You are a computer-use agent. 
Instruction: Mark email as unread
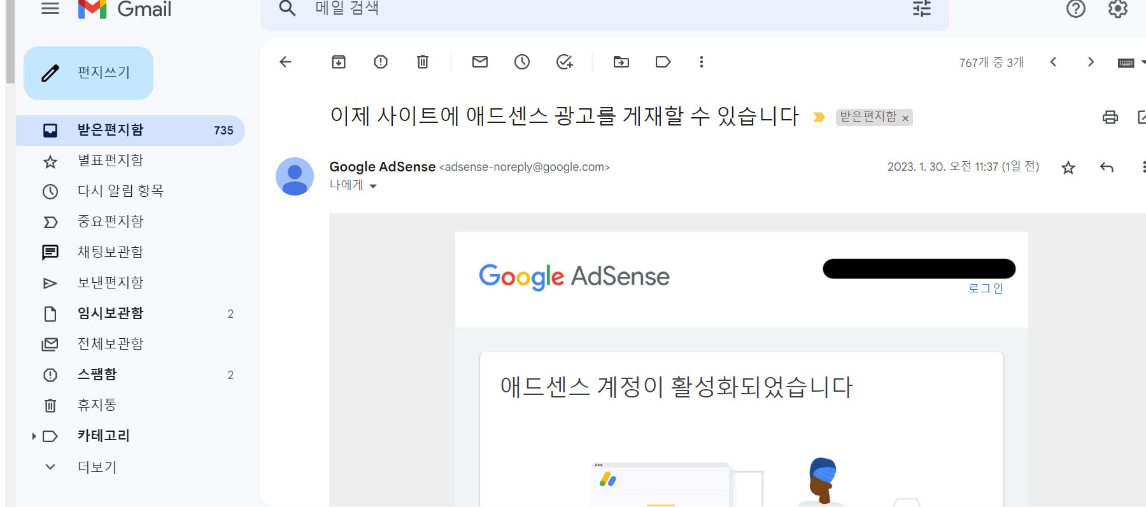(x=480, y=62)
